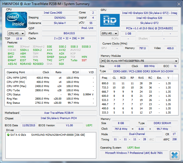Click the Video clock 400.0 value
Viewport: 183px width, 163px height.
(170, 48)
